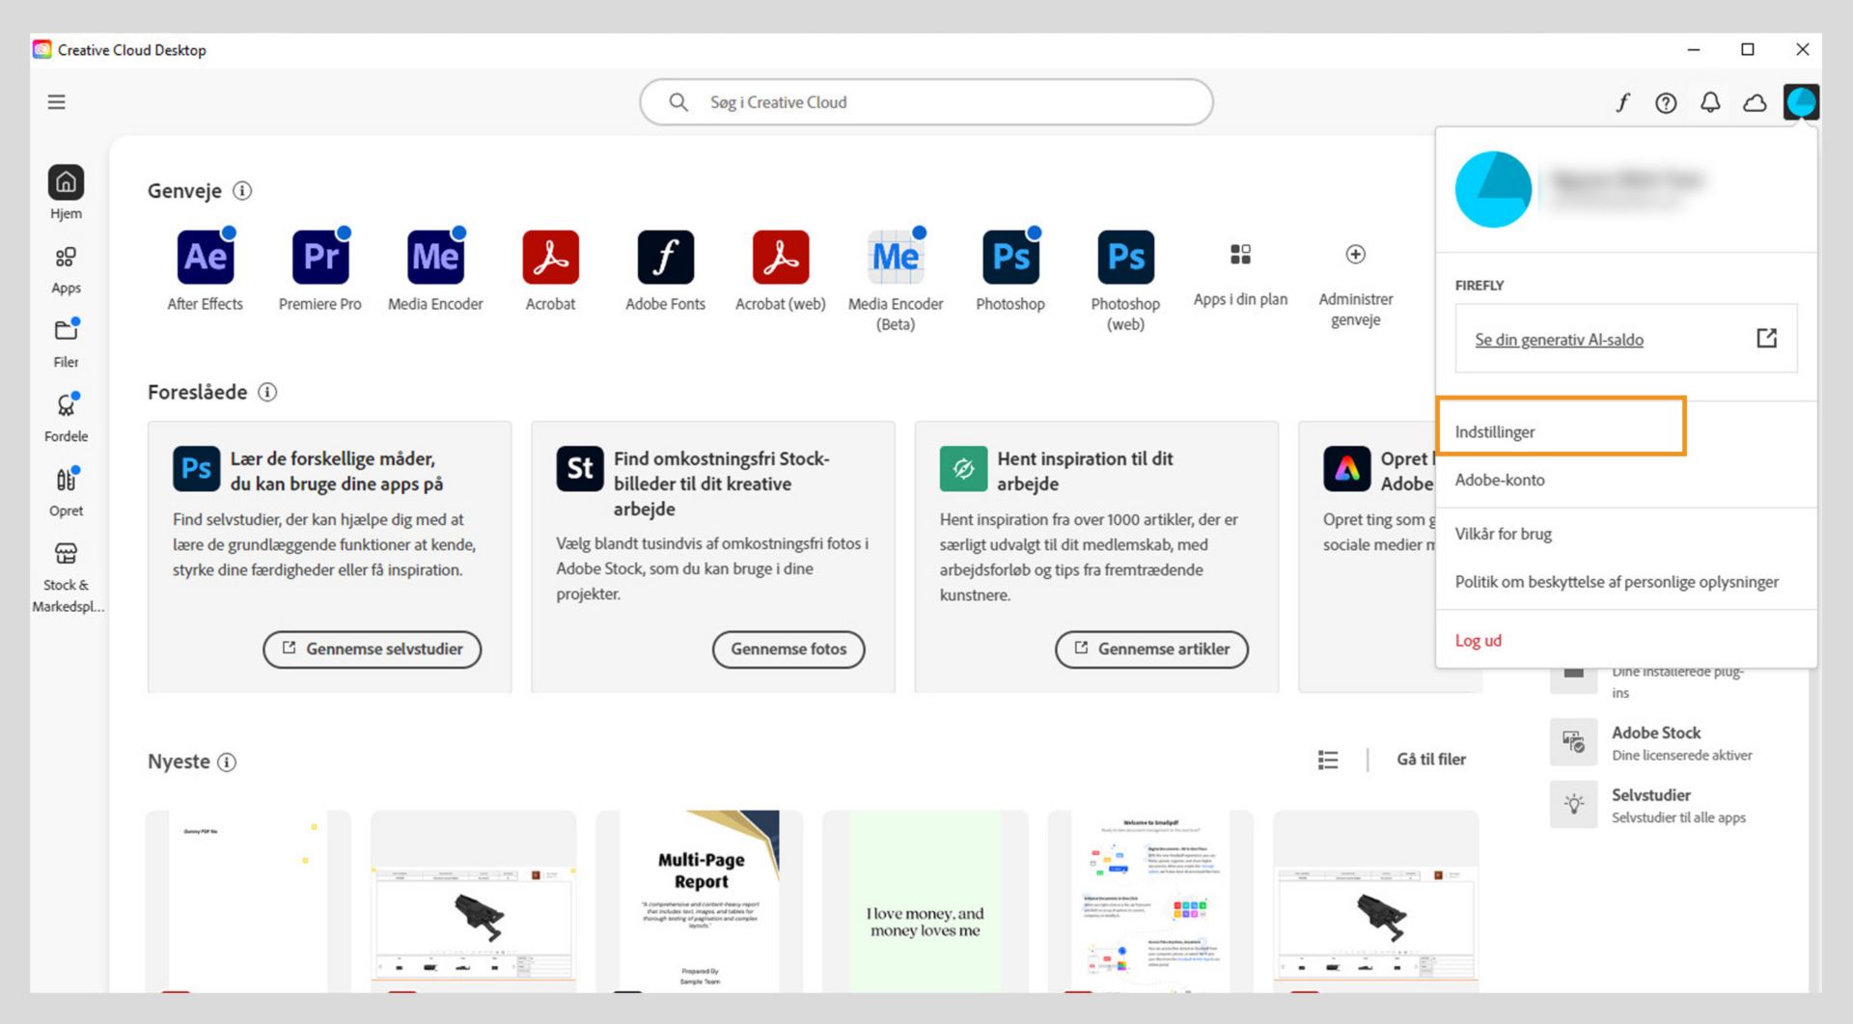Open Stock & Markedsplads in sidebar
The height and width of the screenshot is (1024, 1853).
tap(67, 577)
